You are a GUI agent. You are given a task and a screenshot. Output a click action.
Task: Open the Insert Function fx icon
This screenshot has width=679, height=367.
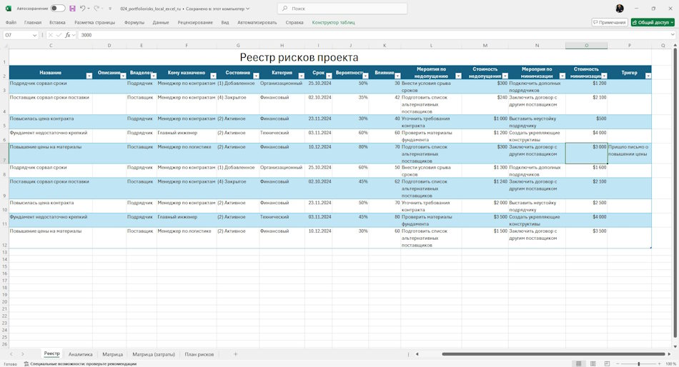(x=68, y=35)
